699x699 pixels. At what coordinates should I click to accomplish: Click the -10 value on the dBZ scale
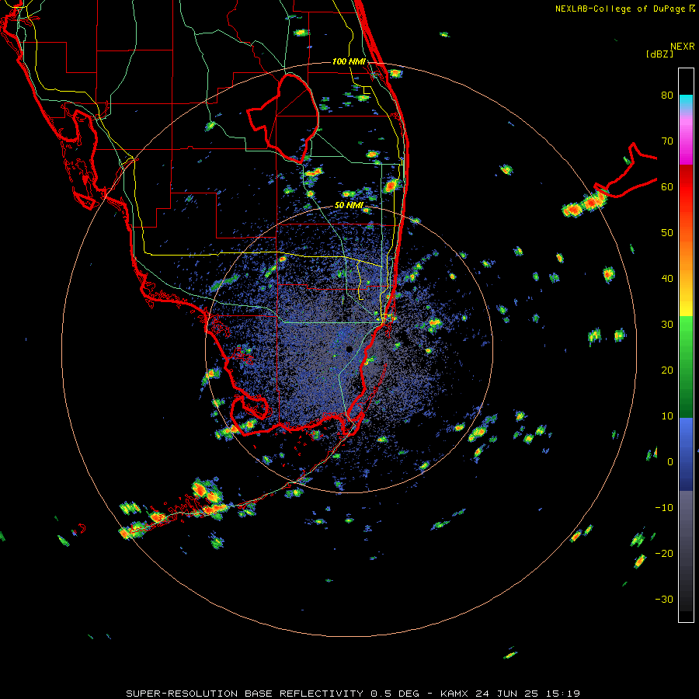(664, 508)
